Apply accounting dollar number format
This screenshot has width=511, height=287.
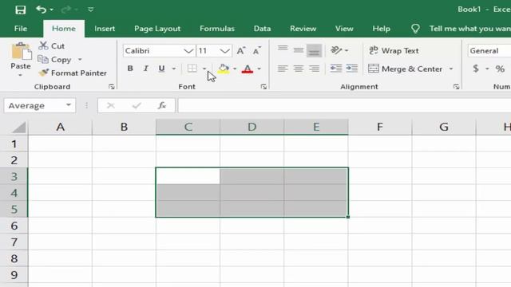point(476,69)
